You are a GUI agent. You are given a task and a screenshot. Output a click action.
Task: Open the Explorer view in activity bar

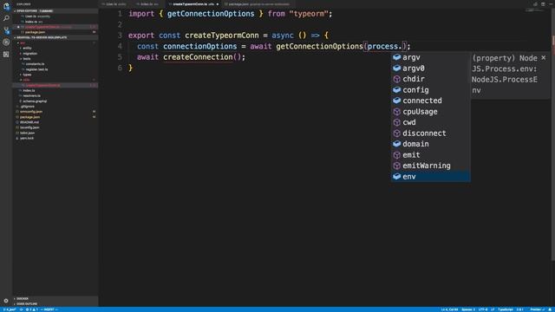tap(6, 6)
